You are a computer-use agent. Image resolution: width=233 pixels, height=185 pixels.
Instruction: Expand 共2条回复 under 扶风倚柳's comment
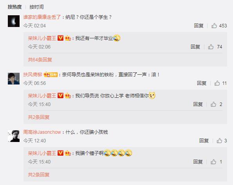pyautogui.click(x=39, y=117)
